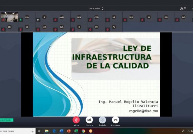
Task: Click the muted mic icon on the NB tile
Action: [x=108, y=20]
